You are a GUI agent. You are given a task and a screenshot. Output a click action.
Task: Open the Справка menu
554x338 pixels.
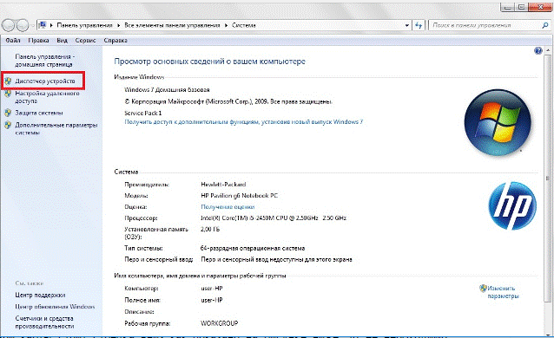tap(115, 41)
